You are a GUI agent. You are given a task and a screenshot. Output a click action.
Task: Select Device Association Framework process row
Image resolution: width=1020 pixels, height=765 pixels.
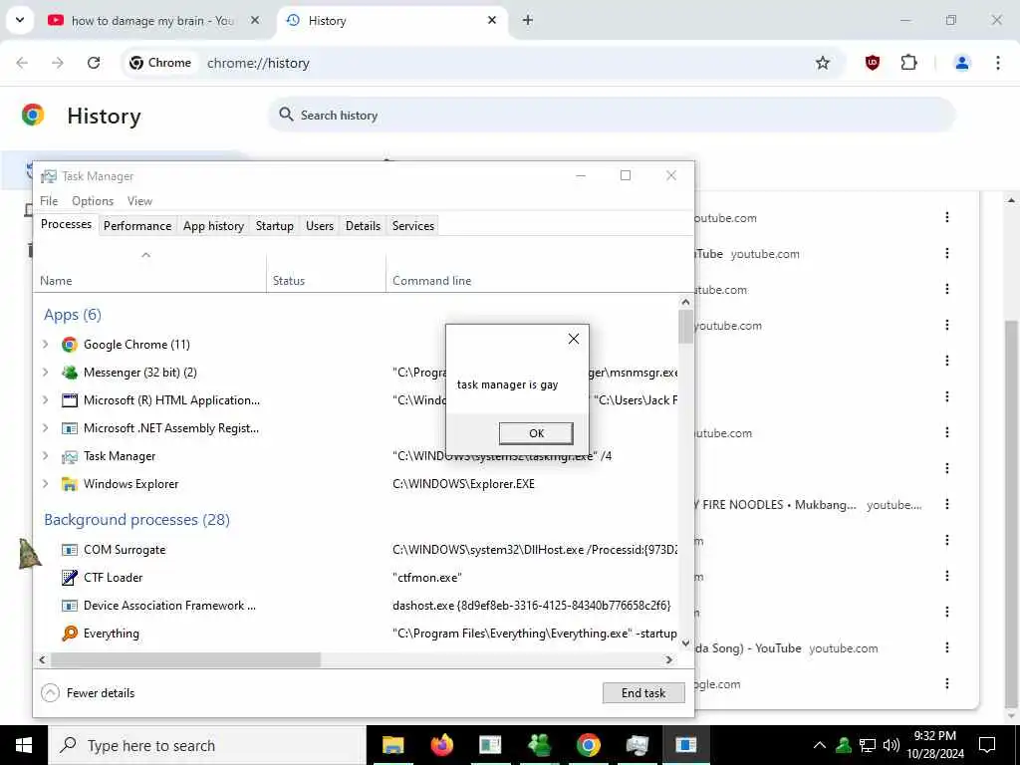[356, 605]
